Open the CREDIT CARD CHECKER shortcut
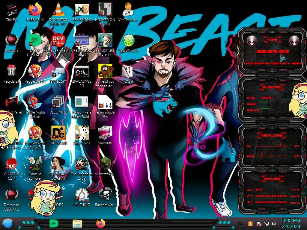Screen dimensions: 307x230 [82, 45]
